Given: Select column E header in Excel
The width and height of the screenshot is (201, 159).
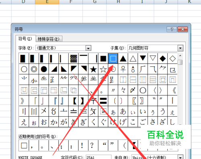Looking at the screenshot, I should pyautogui.click(x=47, y=2).
